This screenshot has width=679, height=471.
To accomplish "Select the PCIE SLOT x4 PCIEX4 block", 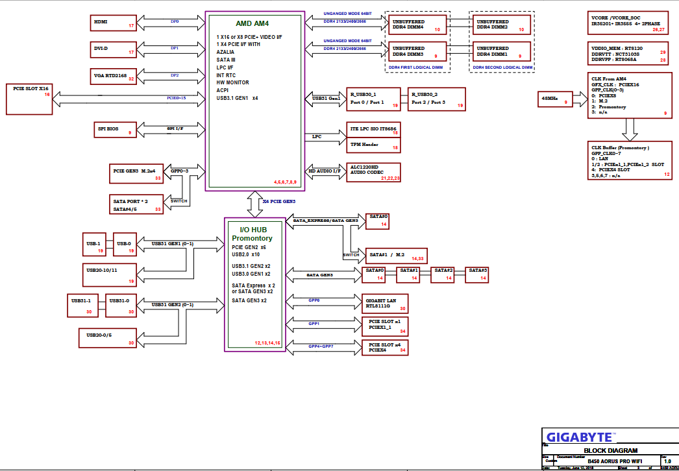I will (385, 348).
